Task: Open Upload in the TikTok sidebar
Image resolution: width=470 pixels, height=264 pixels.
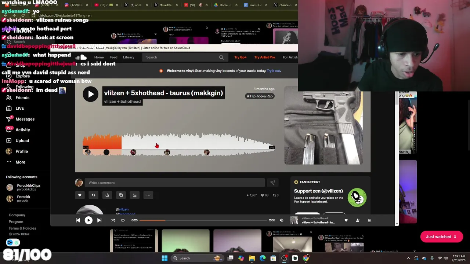Action: tap(22, 140)
